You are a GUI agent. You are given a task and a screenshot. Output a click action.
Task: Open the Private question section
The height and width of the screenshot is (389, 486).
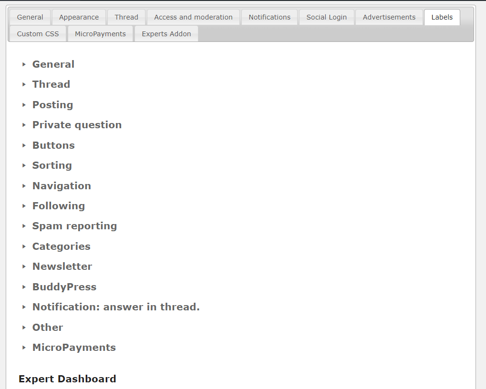coord(77,125)
